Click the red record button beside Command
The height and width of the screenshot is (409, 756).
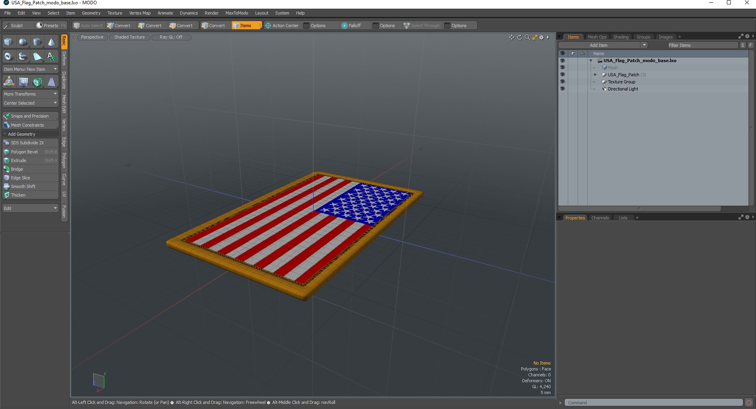pyautogui.click(x=749, y=402)
